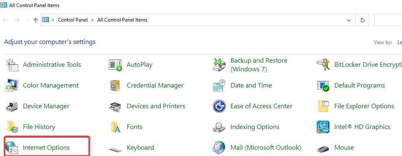
Task: Click the Credential Manager safe icon
Action: 115,85
